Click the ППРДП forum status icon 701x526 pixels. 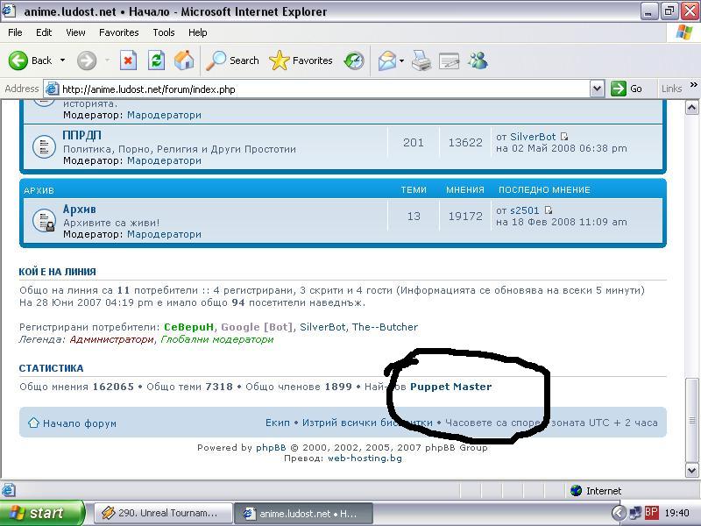(45, 146)
